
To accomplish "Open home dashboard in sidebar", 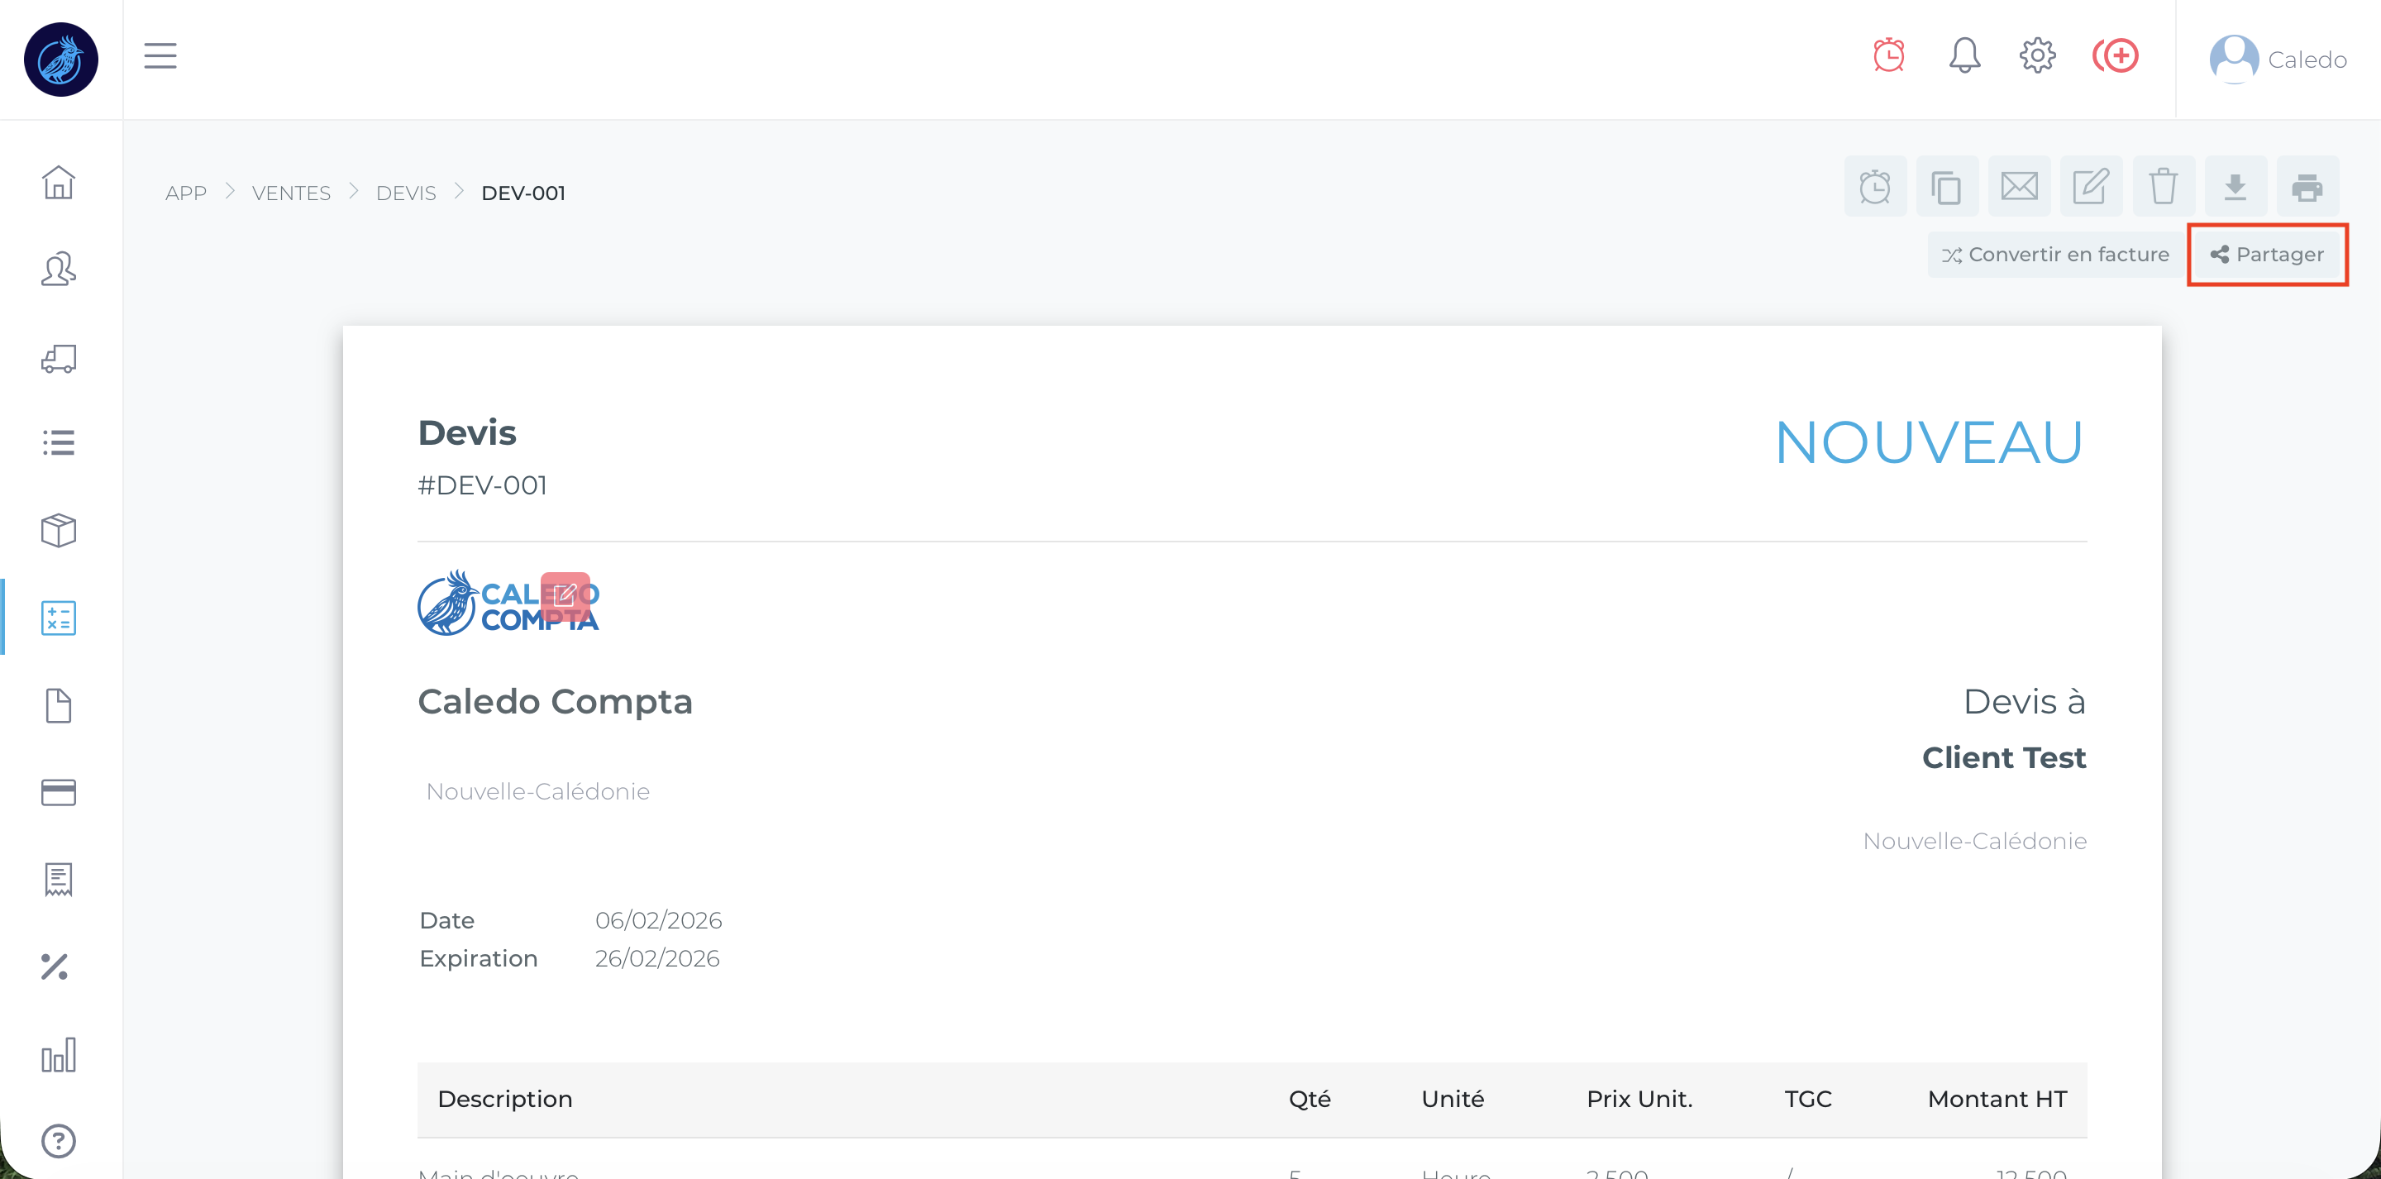I will click(x=58, y=182).
